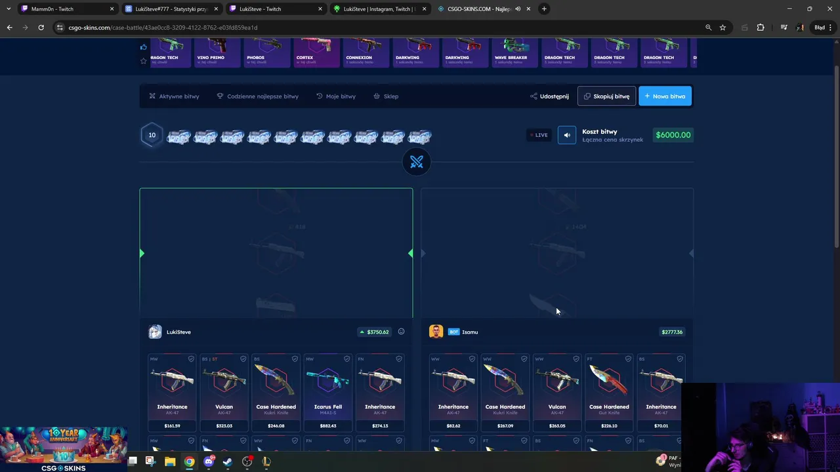Open a new browser tab
The width and height of the screenshot is (840, 472).
pyautogui.click(x=544, y=9)
